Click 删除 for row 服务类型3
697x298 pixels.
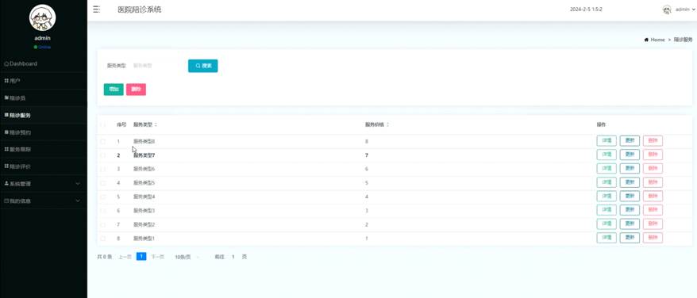(x=653, y=210)
